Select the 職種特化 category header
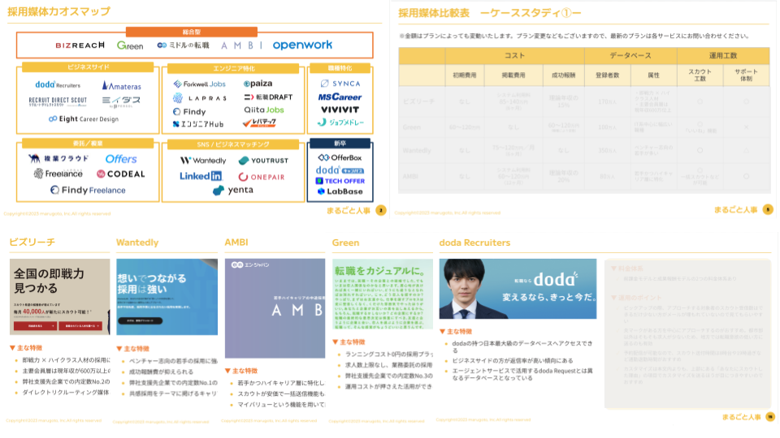This screenshot has height=438, width=780. tap(340, 68)
